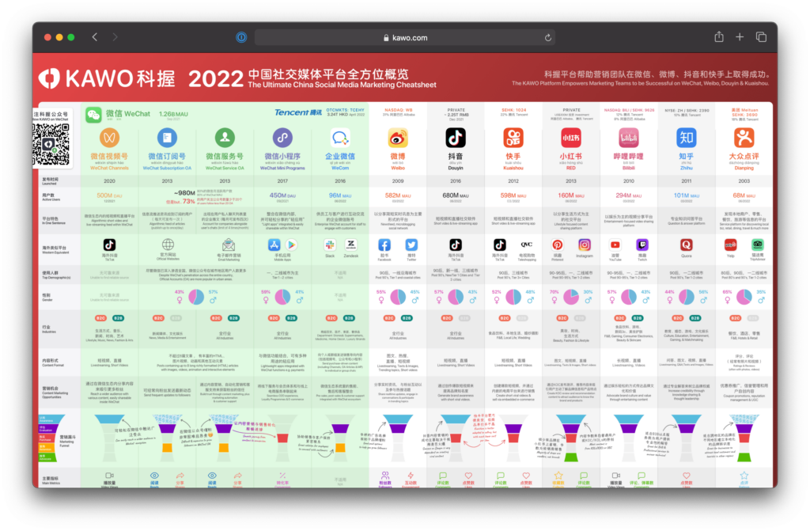Click the Facebook icon
The height and width of the screenshot is (531, 810).
(384, 245)
